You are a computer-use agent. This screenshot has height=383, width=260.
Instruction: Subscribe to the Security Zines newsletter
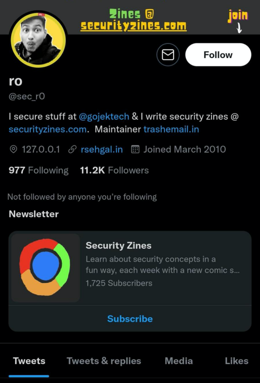coord(130,319)
